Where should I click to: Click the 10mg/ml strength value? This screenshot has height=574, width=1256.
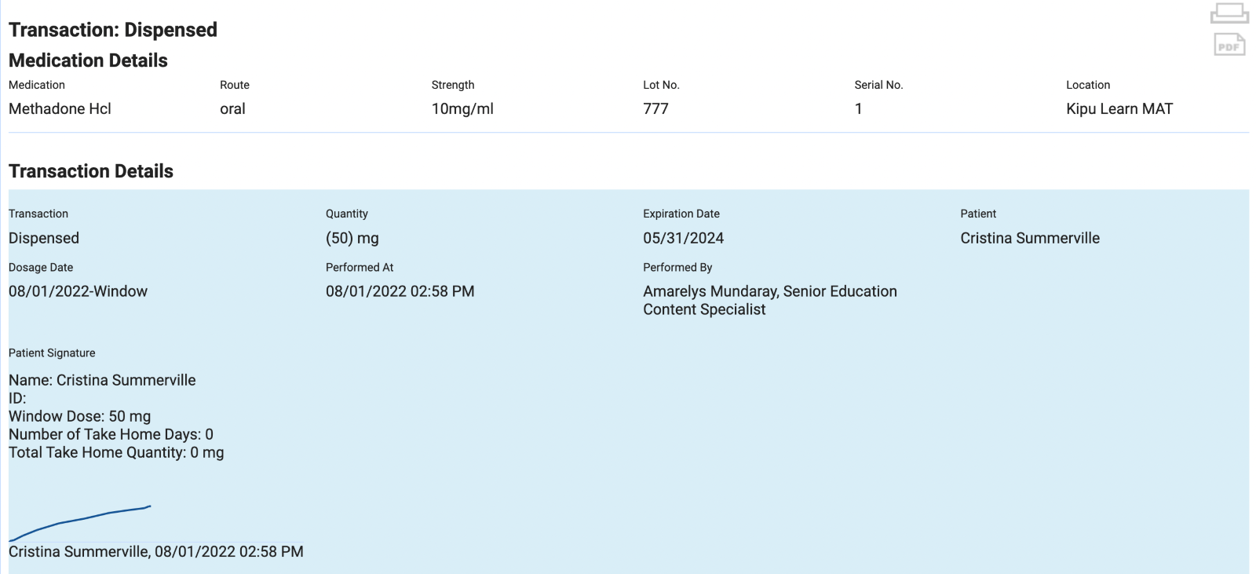(462, 109)
